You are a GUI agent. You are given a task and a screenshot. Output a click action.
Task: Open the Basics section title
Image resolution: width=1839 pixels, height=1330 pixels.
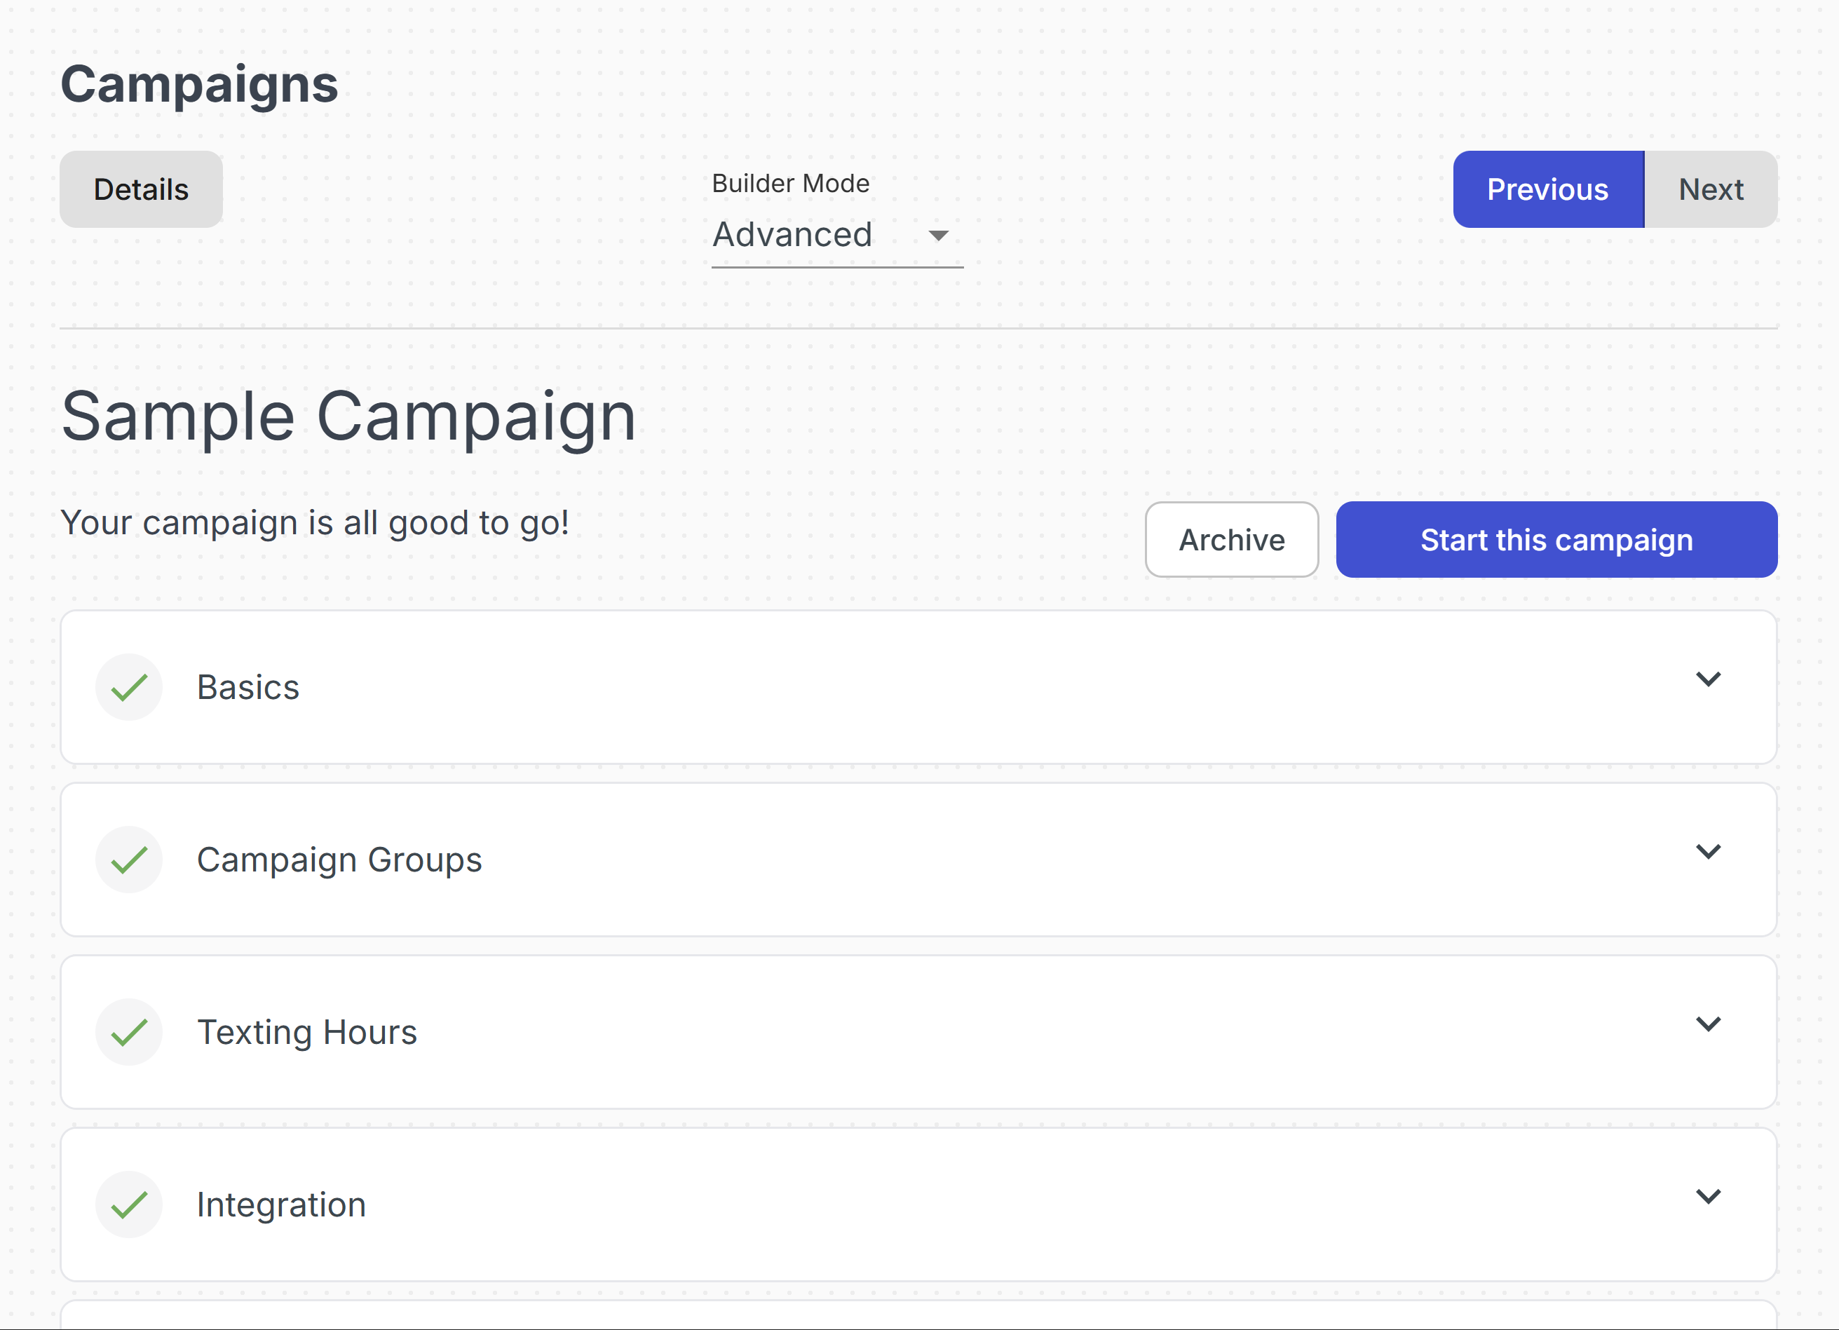coord(248,687)
